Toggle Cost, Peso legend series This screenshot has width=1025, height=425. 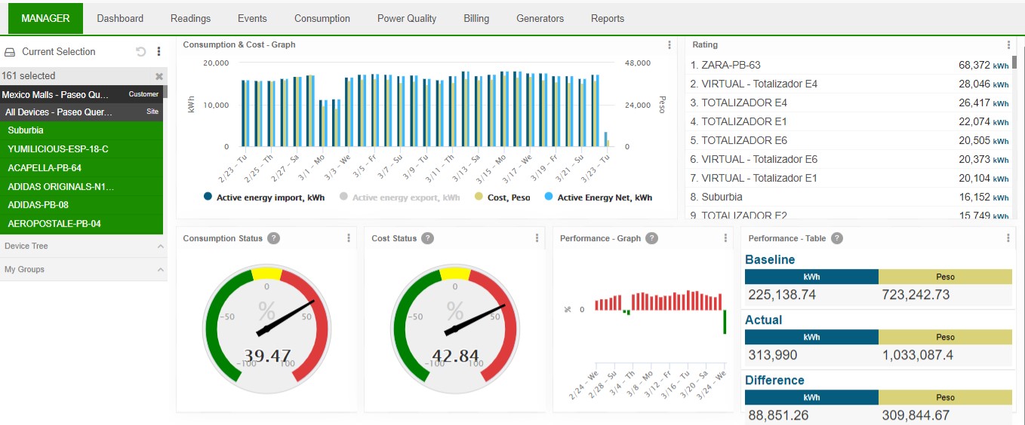(503, 197)
